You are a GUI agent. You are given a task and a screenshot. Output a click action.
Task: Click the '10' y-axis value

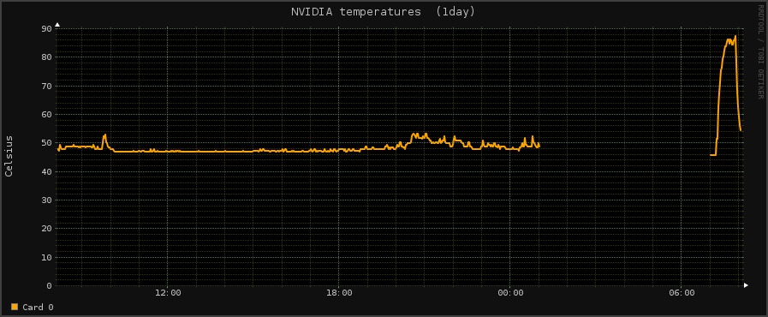click(46, 257)
